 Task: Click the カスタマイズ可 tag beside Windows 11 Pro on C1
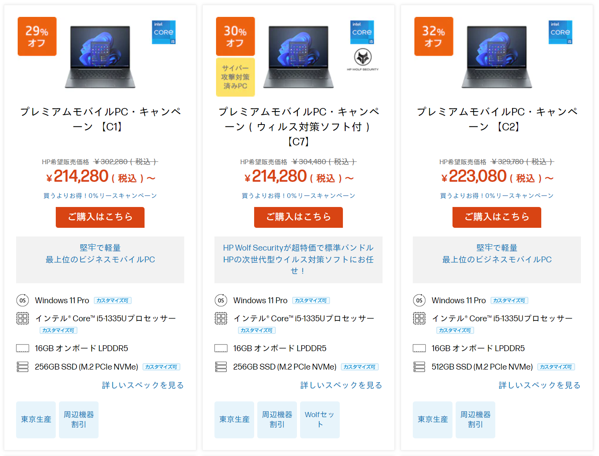coord(113,300)
